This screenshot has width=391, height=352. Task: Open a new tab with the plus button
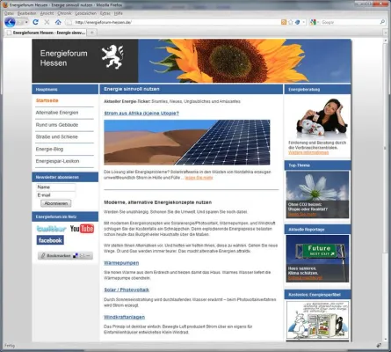point(92,33)
